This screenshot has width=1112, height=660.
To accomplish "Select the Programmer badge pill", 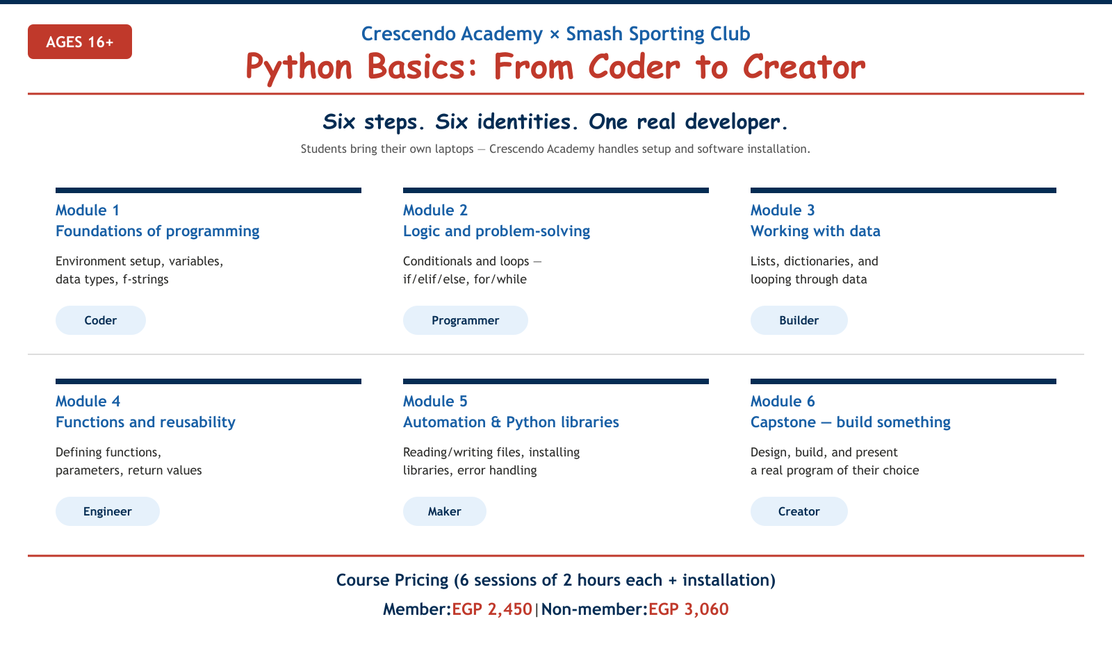I will point(466,320).
